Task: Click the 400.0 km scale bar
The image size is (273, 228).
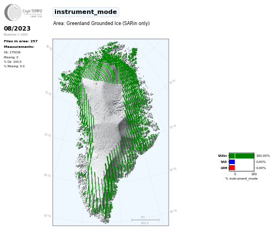Action: pos(145,220)
